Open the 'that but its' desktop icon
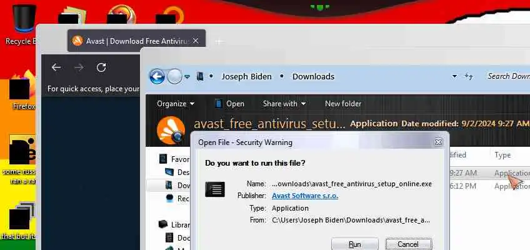 pos(20,221)
